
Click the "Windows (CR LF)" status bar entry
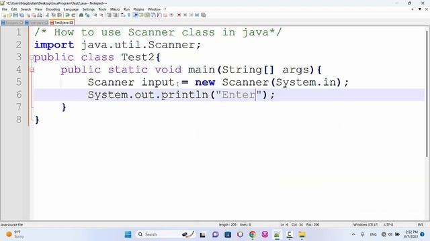[x=365, y=225]
